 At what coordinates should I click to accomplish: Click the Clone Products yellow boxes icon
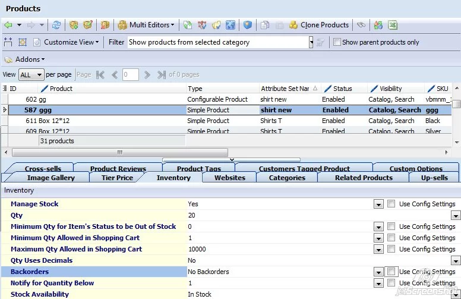pos(293,26)
